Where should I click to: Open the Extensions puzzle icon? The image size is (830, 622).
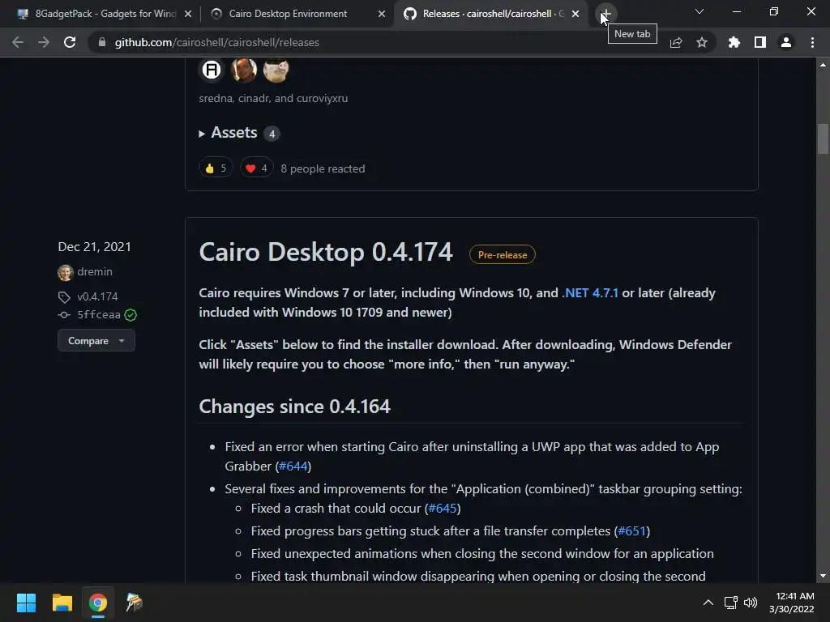click(734, 42)
